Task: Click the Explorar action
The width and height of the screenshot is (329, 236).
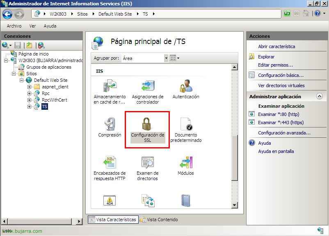Action: pyautogui.click(x=266, y=57)
